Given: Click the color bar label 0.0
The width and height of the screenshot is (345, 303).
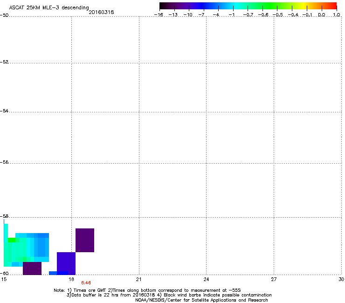Looking at the screenshot, I should click(322, 15).
